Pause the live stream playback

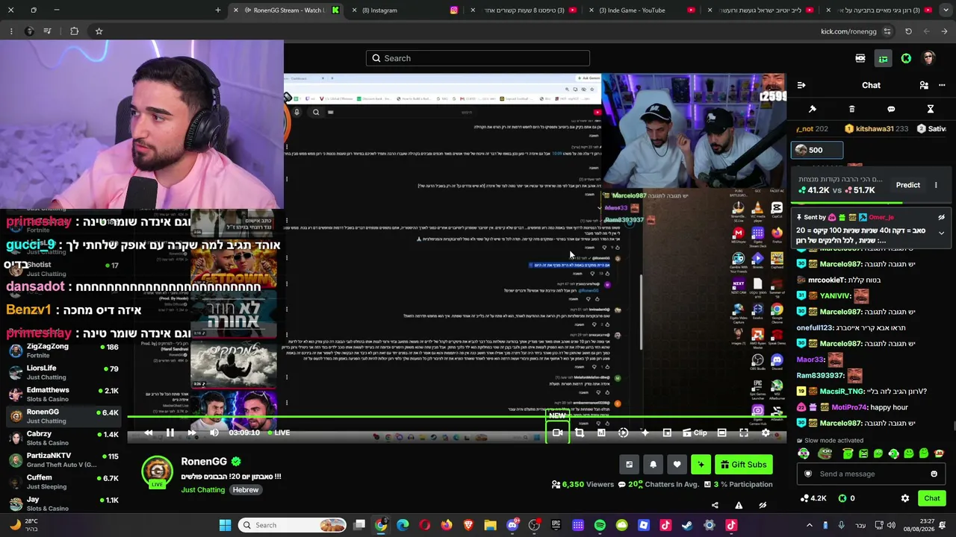(170, 433)
